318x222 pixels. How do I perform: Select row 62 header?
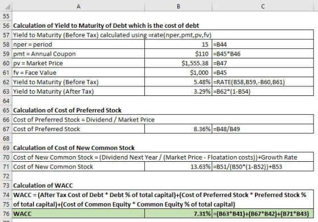pos(6,82)
